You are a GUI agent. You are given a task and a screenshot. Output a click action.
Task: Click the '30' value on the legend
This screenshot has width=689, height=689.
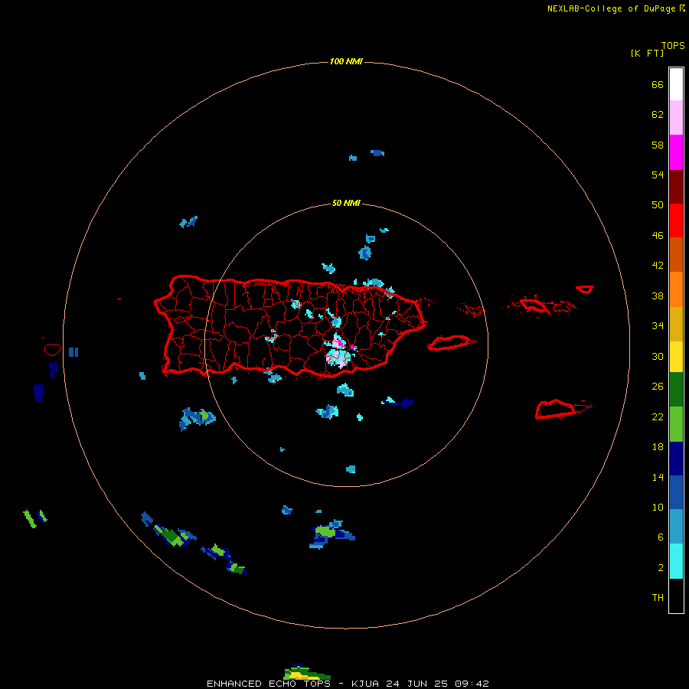tap(658, 356)
